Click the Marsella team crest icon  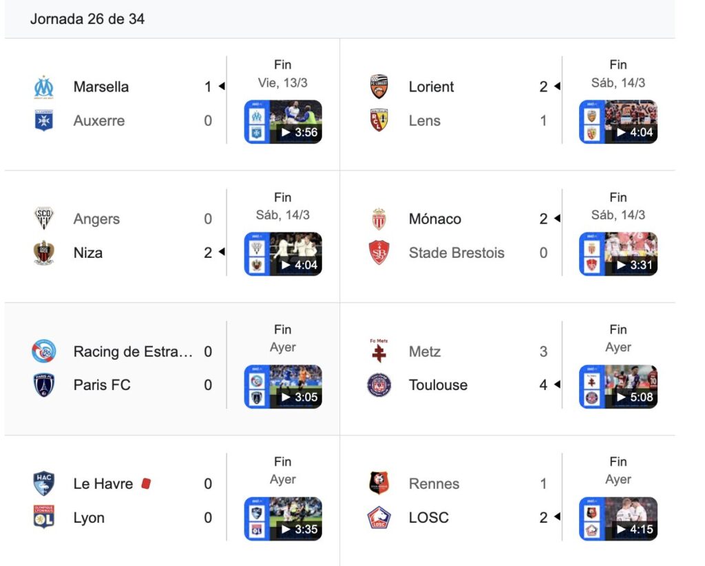pos(44,87)
